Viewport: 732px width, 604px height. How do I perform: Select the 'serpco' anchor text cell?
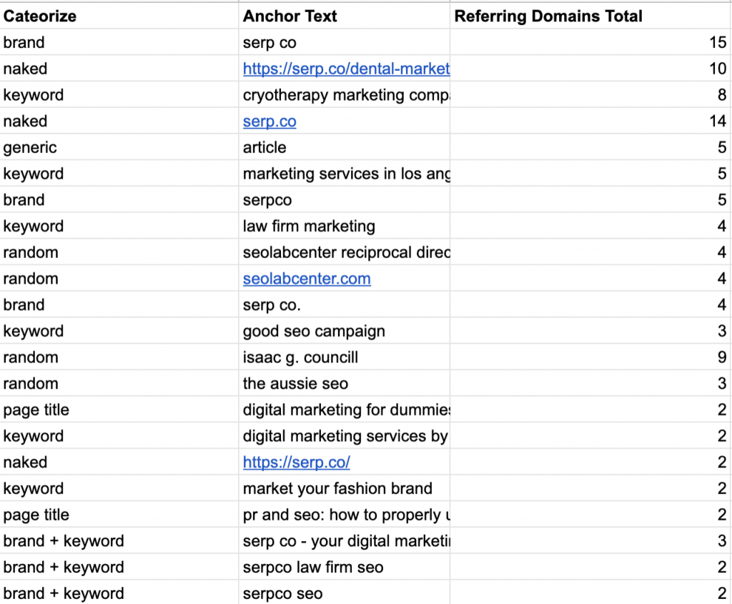coord(344,199)
